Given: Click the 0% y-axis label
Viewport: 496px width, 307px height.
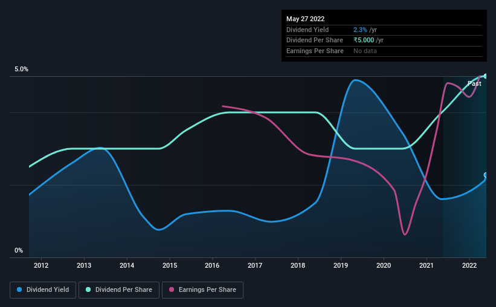Looking at the screenshot, I should (x=19, y=251).
